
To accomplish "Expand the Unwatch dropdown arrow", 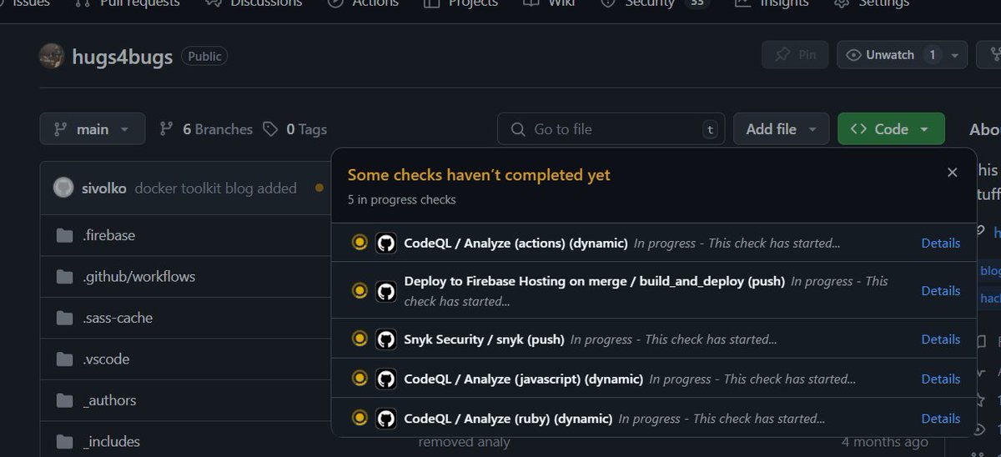I will 955,55.
